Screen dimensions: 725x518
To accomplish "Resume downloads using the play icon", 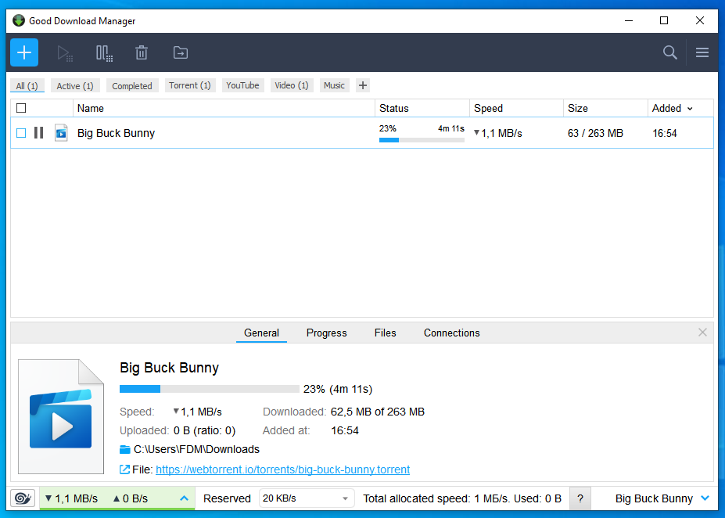I will pos(65,52).
